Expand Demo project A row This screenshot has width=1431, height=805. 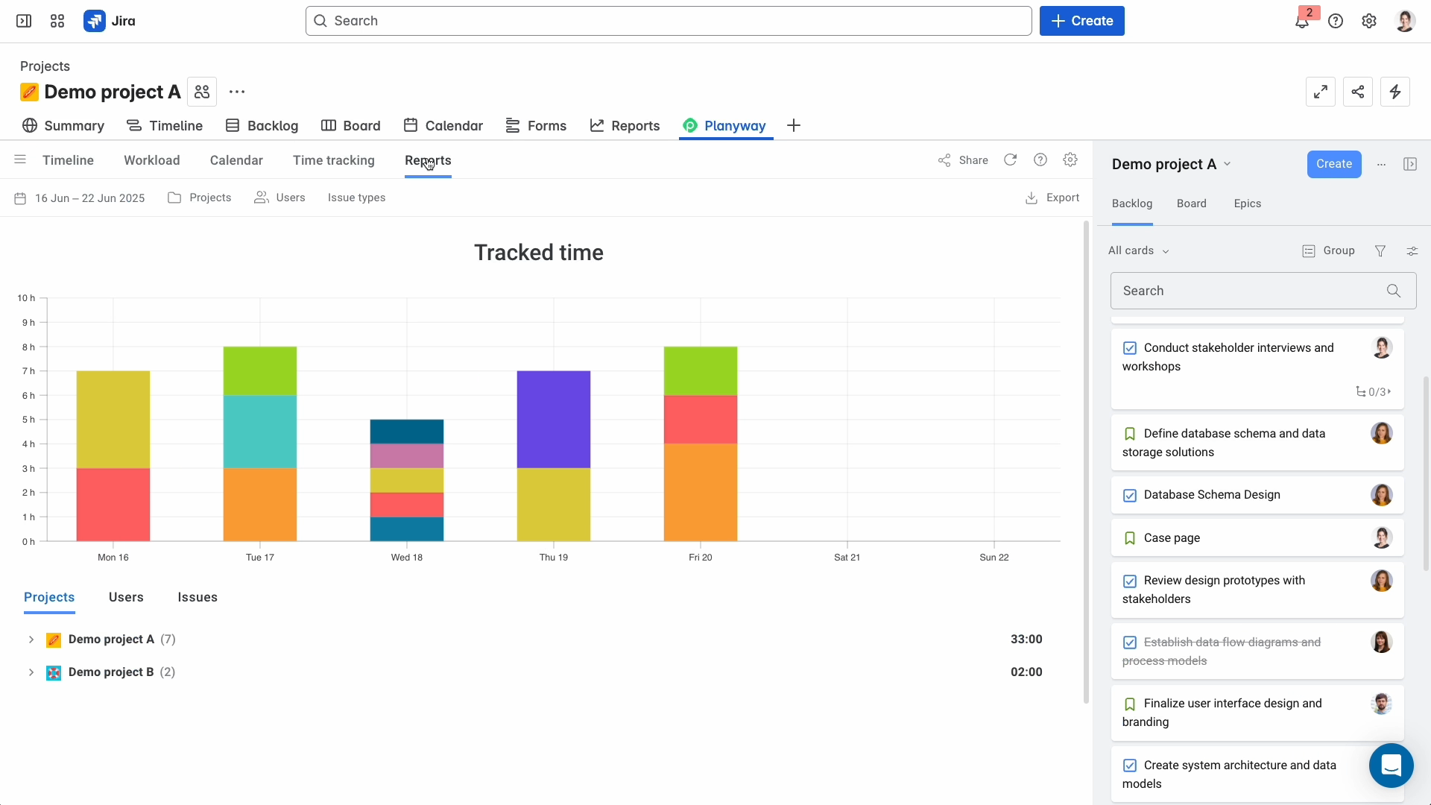(31, 640)
